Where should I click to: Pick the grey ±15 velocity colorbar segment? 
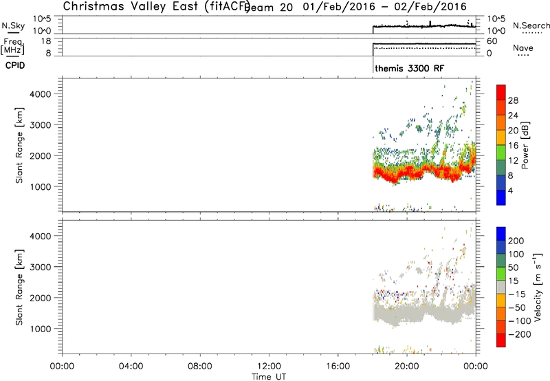pyautogui.click(x=501, y=287)
